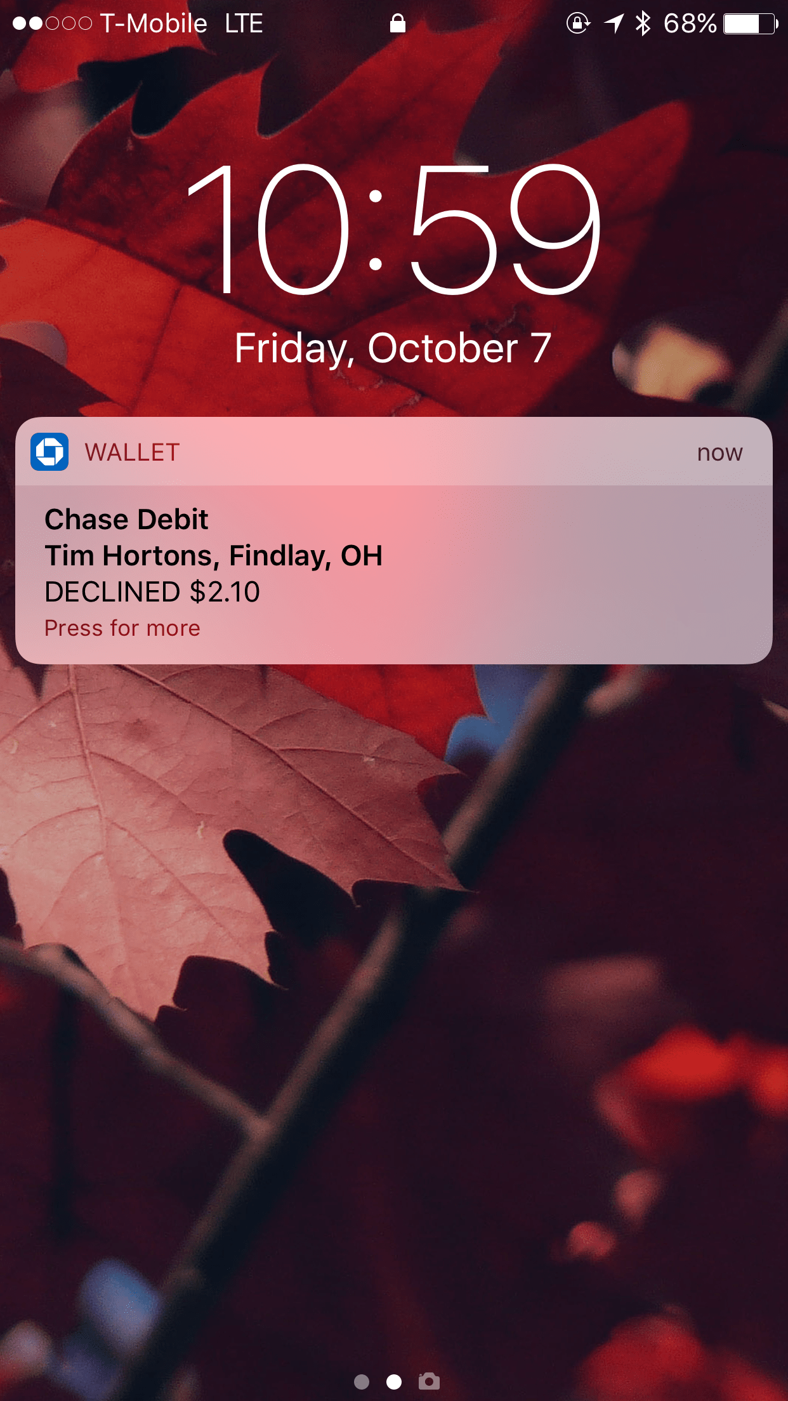Open the camera shortcut icon at bottom
This screenshot has width=788, height=1401.
429,1381
